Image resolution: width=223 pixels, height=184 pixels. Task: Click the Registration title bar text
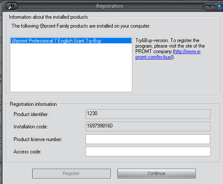(109, 6)
